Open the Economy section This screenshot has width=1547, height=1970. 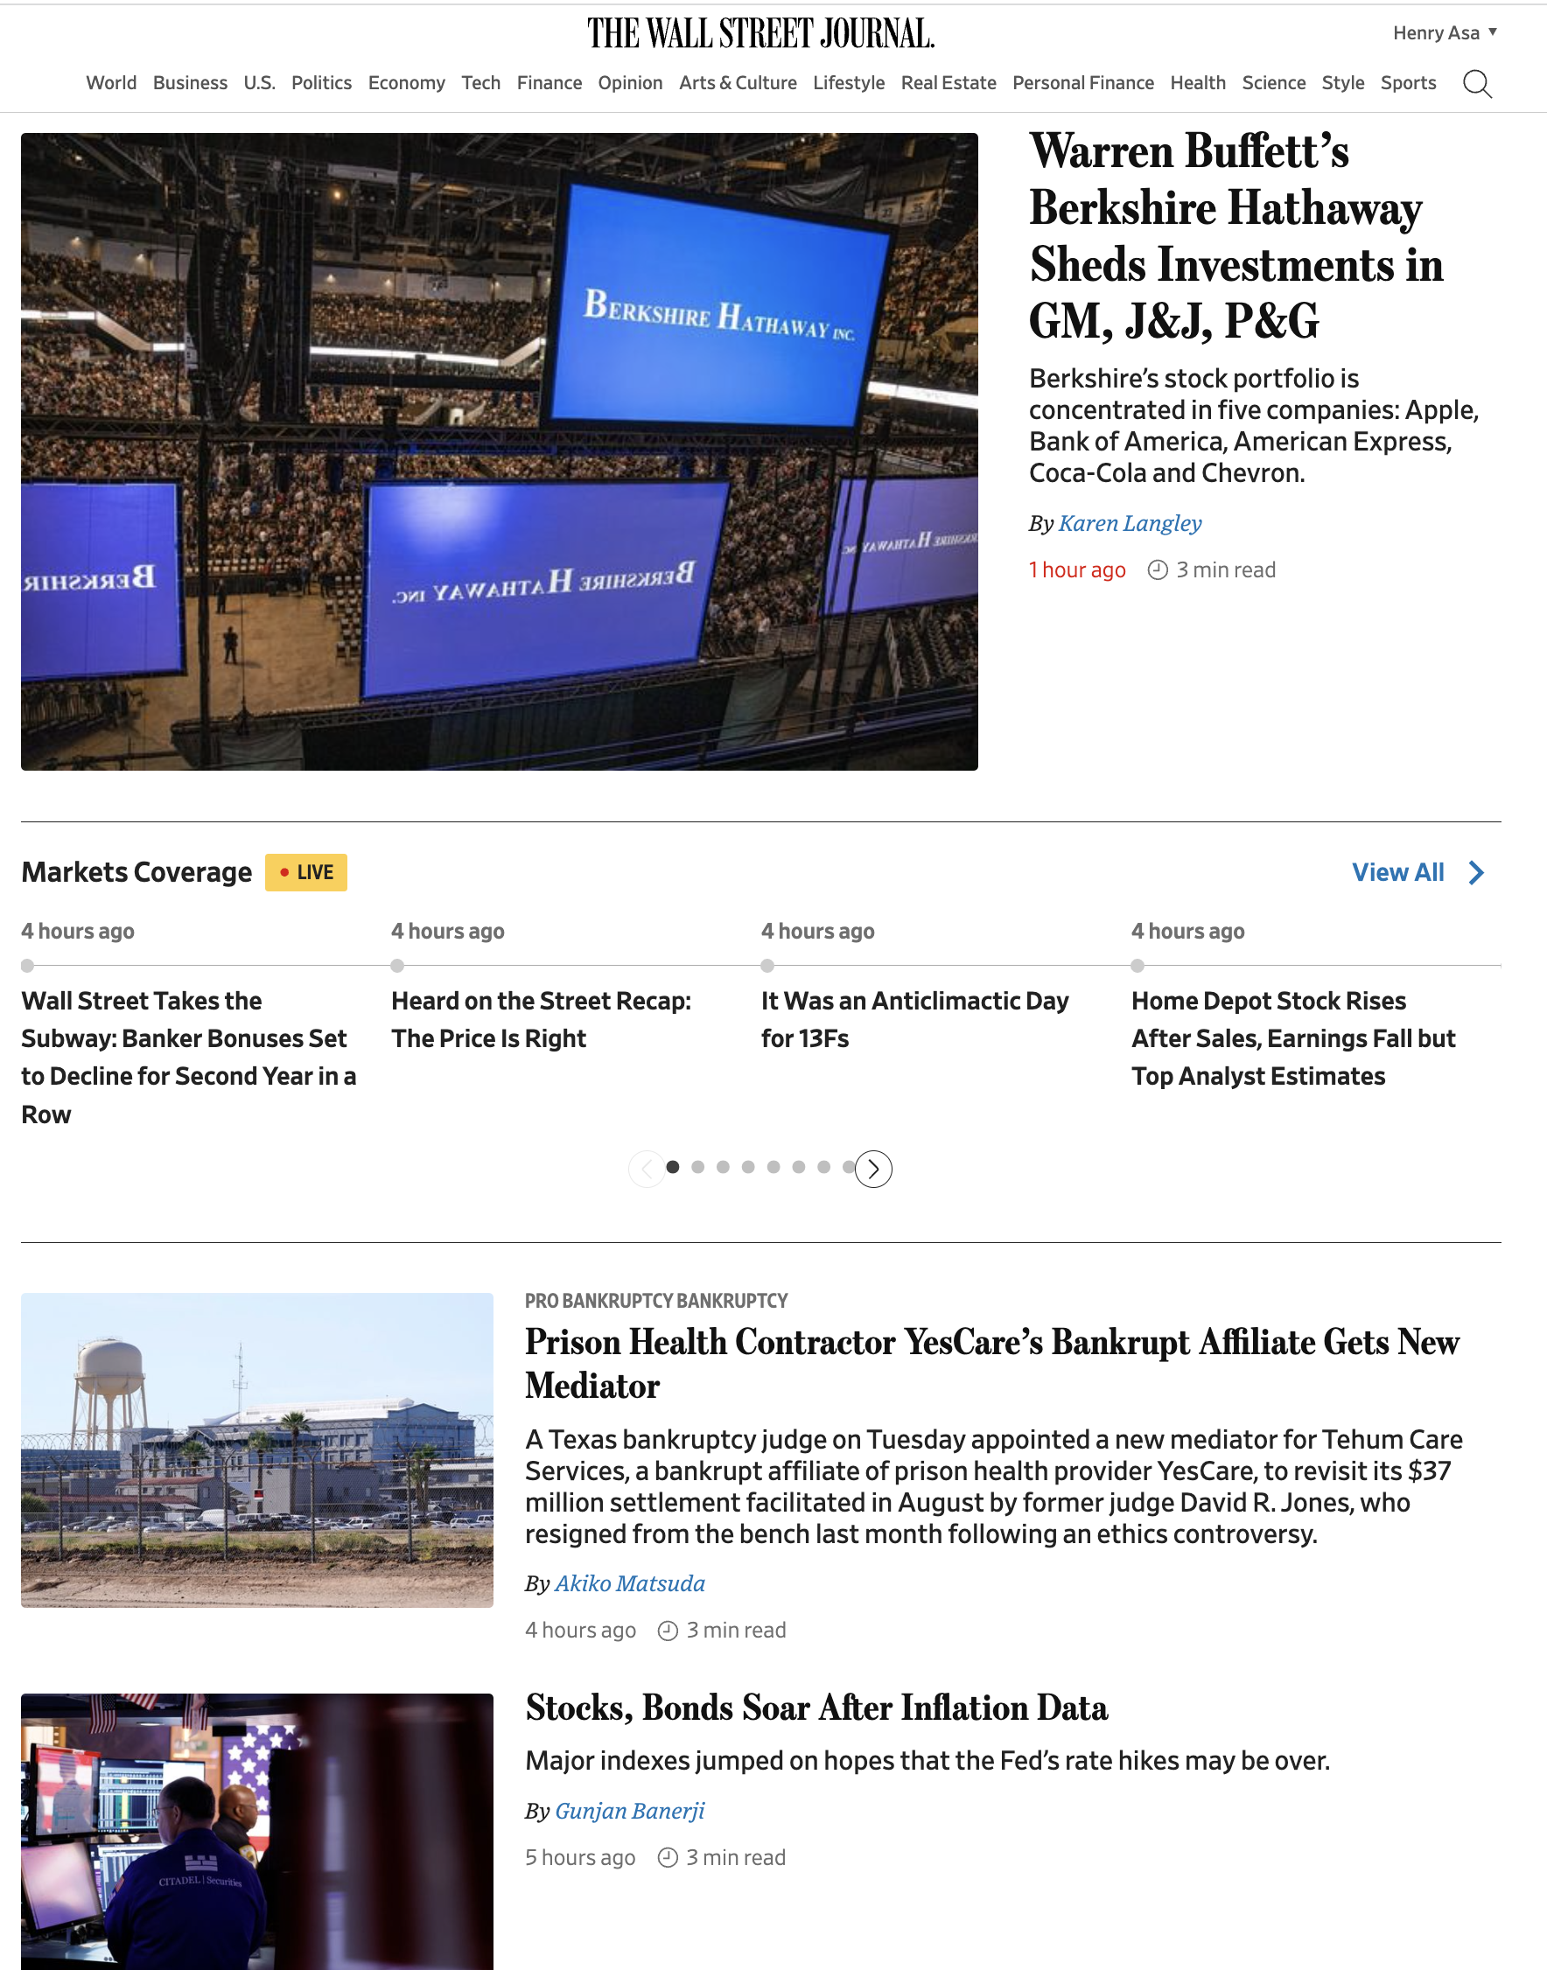pyautogui.click(x=407, y=82)
